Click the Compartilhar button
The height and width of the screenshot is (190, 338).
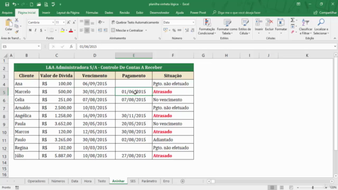pos(325,13)
